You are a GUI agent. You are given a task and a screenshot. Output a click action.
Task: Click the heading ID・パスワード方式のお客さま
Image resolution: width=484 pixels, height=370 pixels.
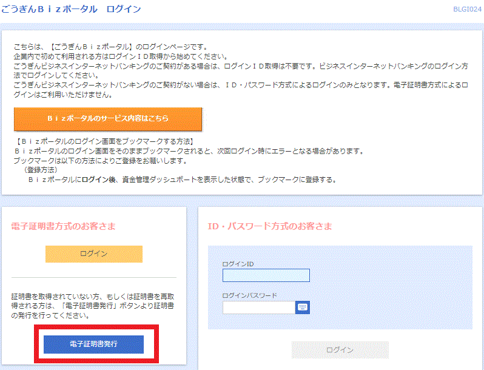coord(270,226)
